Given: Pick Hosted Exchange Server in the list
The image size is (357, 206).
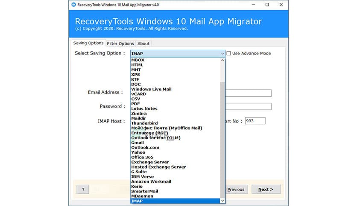Looking at the screenshot, I should pos(176,167).
